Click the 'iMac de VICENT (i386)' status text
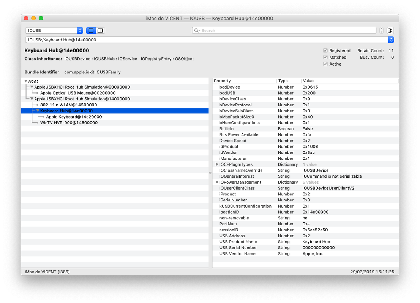This screenshot has width=420, height=303. click(x=47, y=272)
